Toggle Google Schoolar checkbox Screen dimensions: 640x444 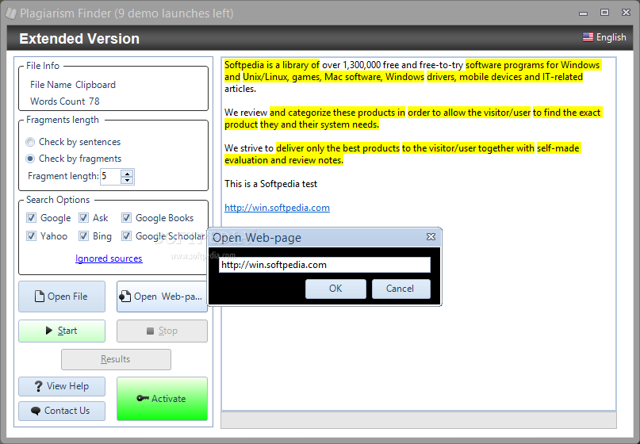pyautogui.click(x=127, y=236)
